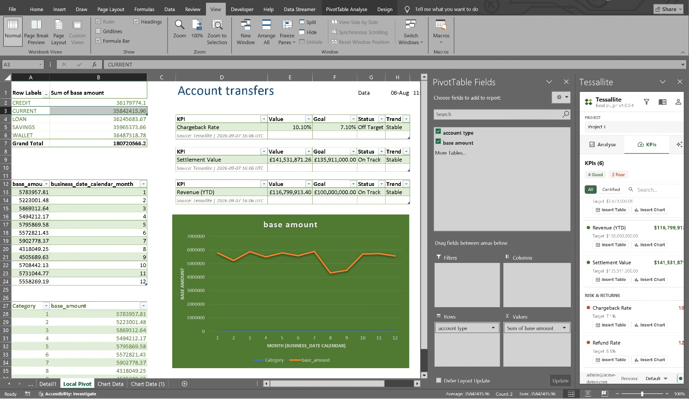
Task: Select the Project 1 field
Action: (x=634, y=127)
